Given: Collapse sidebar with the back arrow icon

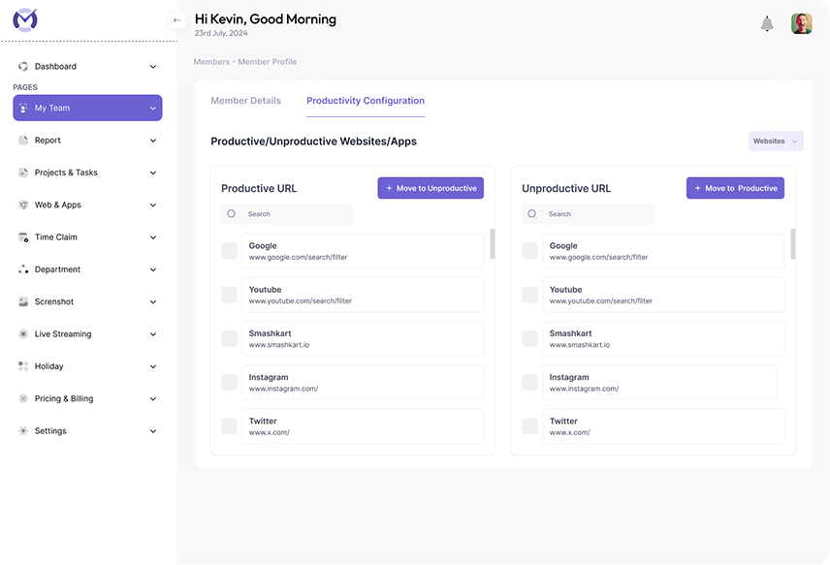Looking at the screenshot, I should point(176,19).
